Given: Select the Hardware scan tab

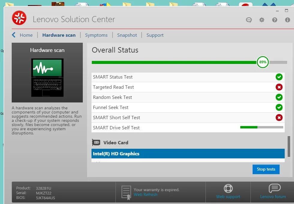Looking at the screenshot, I should coord(59,35).
